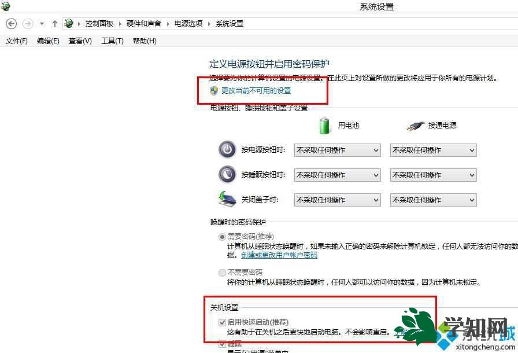
Task: Expand the chevron after 控制面板 breadcrumb
Action: tap(120, 24)
